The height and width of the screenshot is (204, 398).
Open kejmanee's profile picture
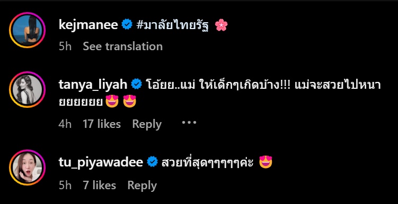click(27, 30)
